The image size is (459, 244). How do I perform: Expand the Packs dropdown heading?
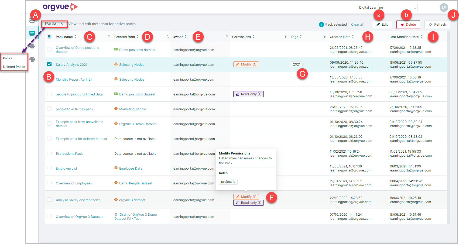pyautogui.click(x=54, y=24)
